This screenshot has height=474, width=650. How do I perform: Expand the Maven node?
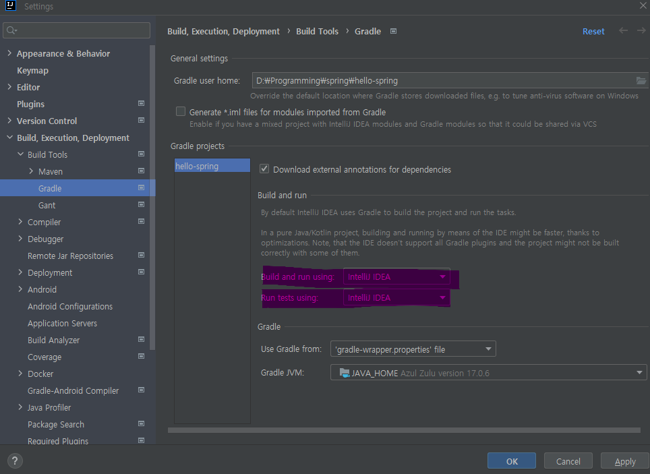click(x=31, y=171)
